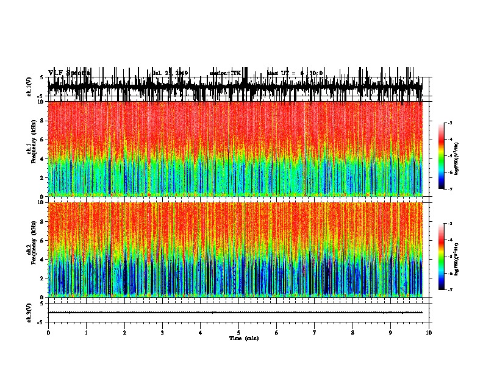The image size is (483, 373).
Task: Click the ch.2 'Frequency (kHz)' axis label
Action: pyautogui.click(x=34, y=243)
